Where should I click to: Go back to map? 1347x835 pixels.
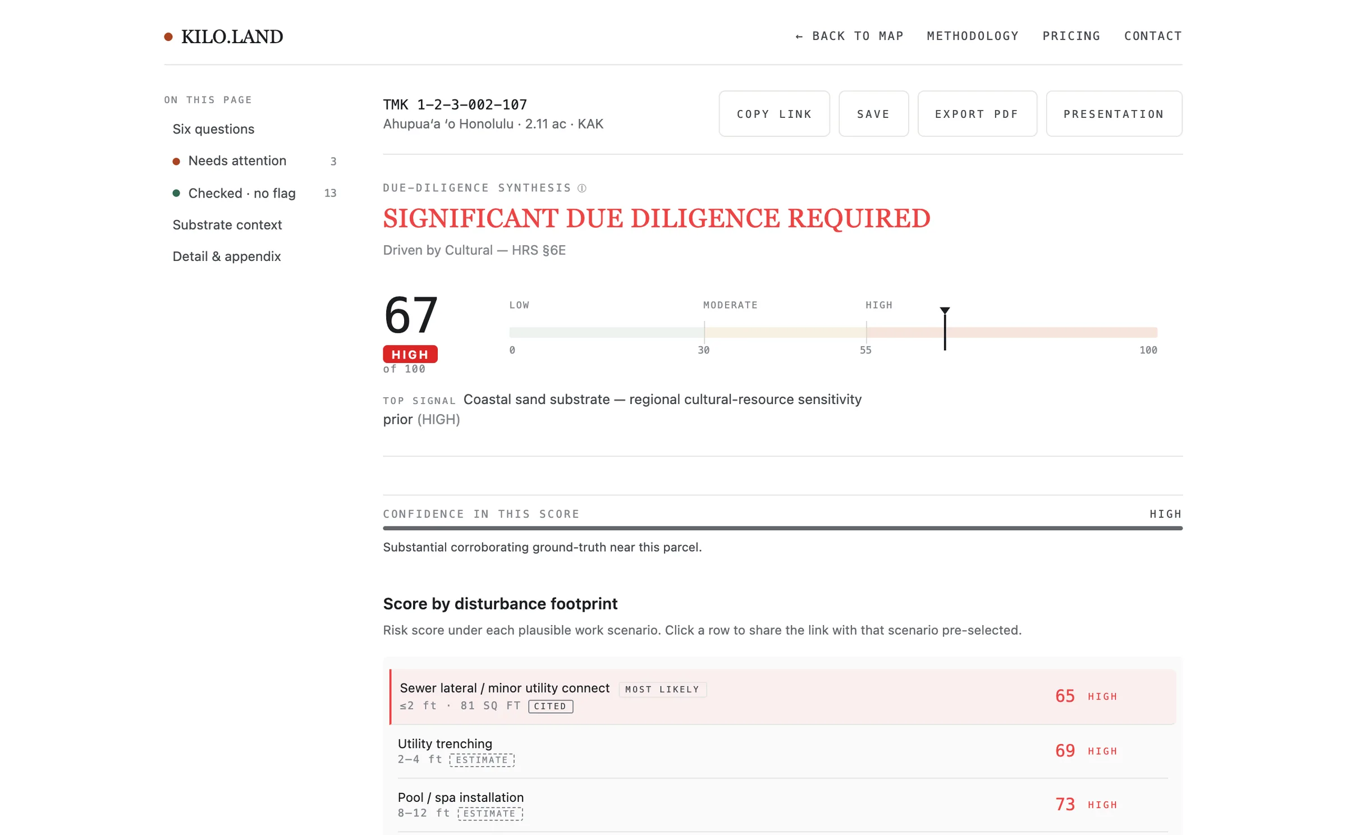pos(849,36)
